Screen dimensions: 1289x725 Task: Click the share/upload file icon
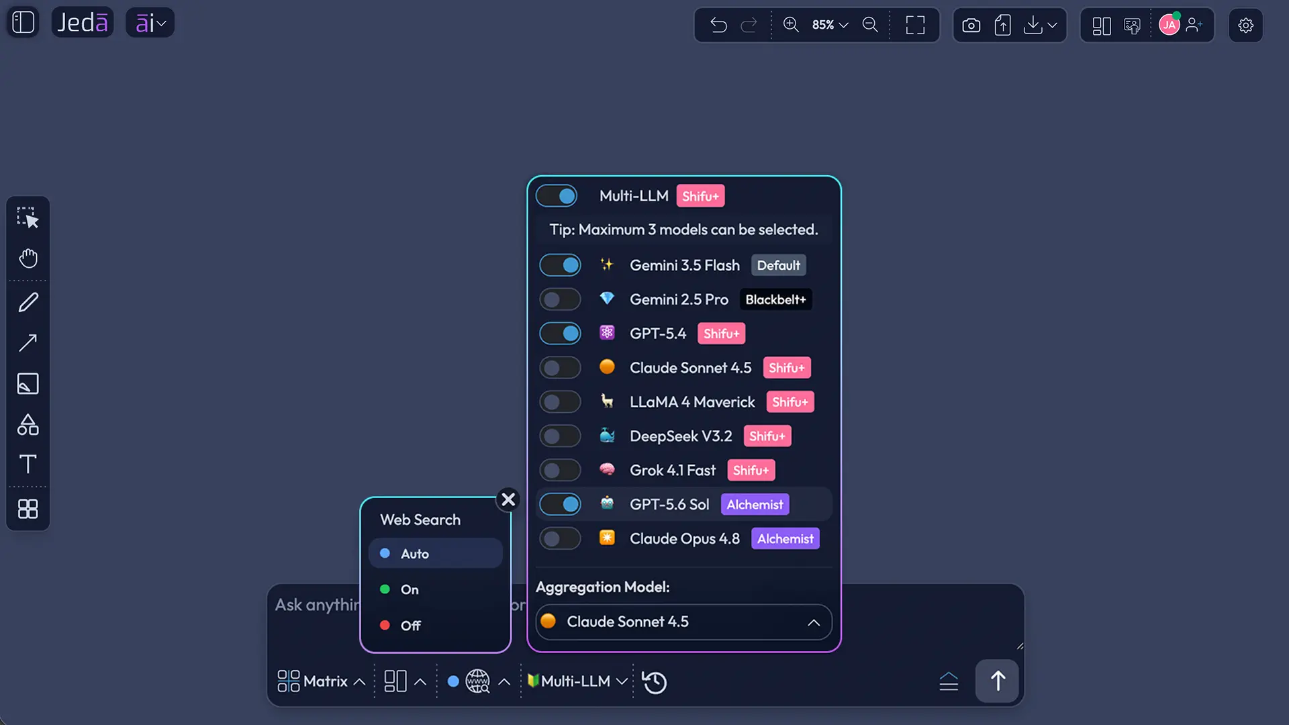1002,26
